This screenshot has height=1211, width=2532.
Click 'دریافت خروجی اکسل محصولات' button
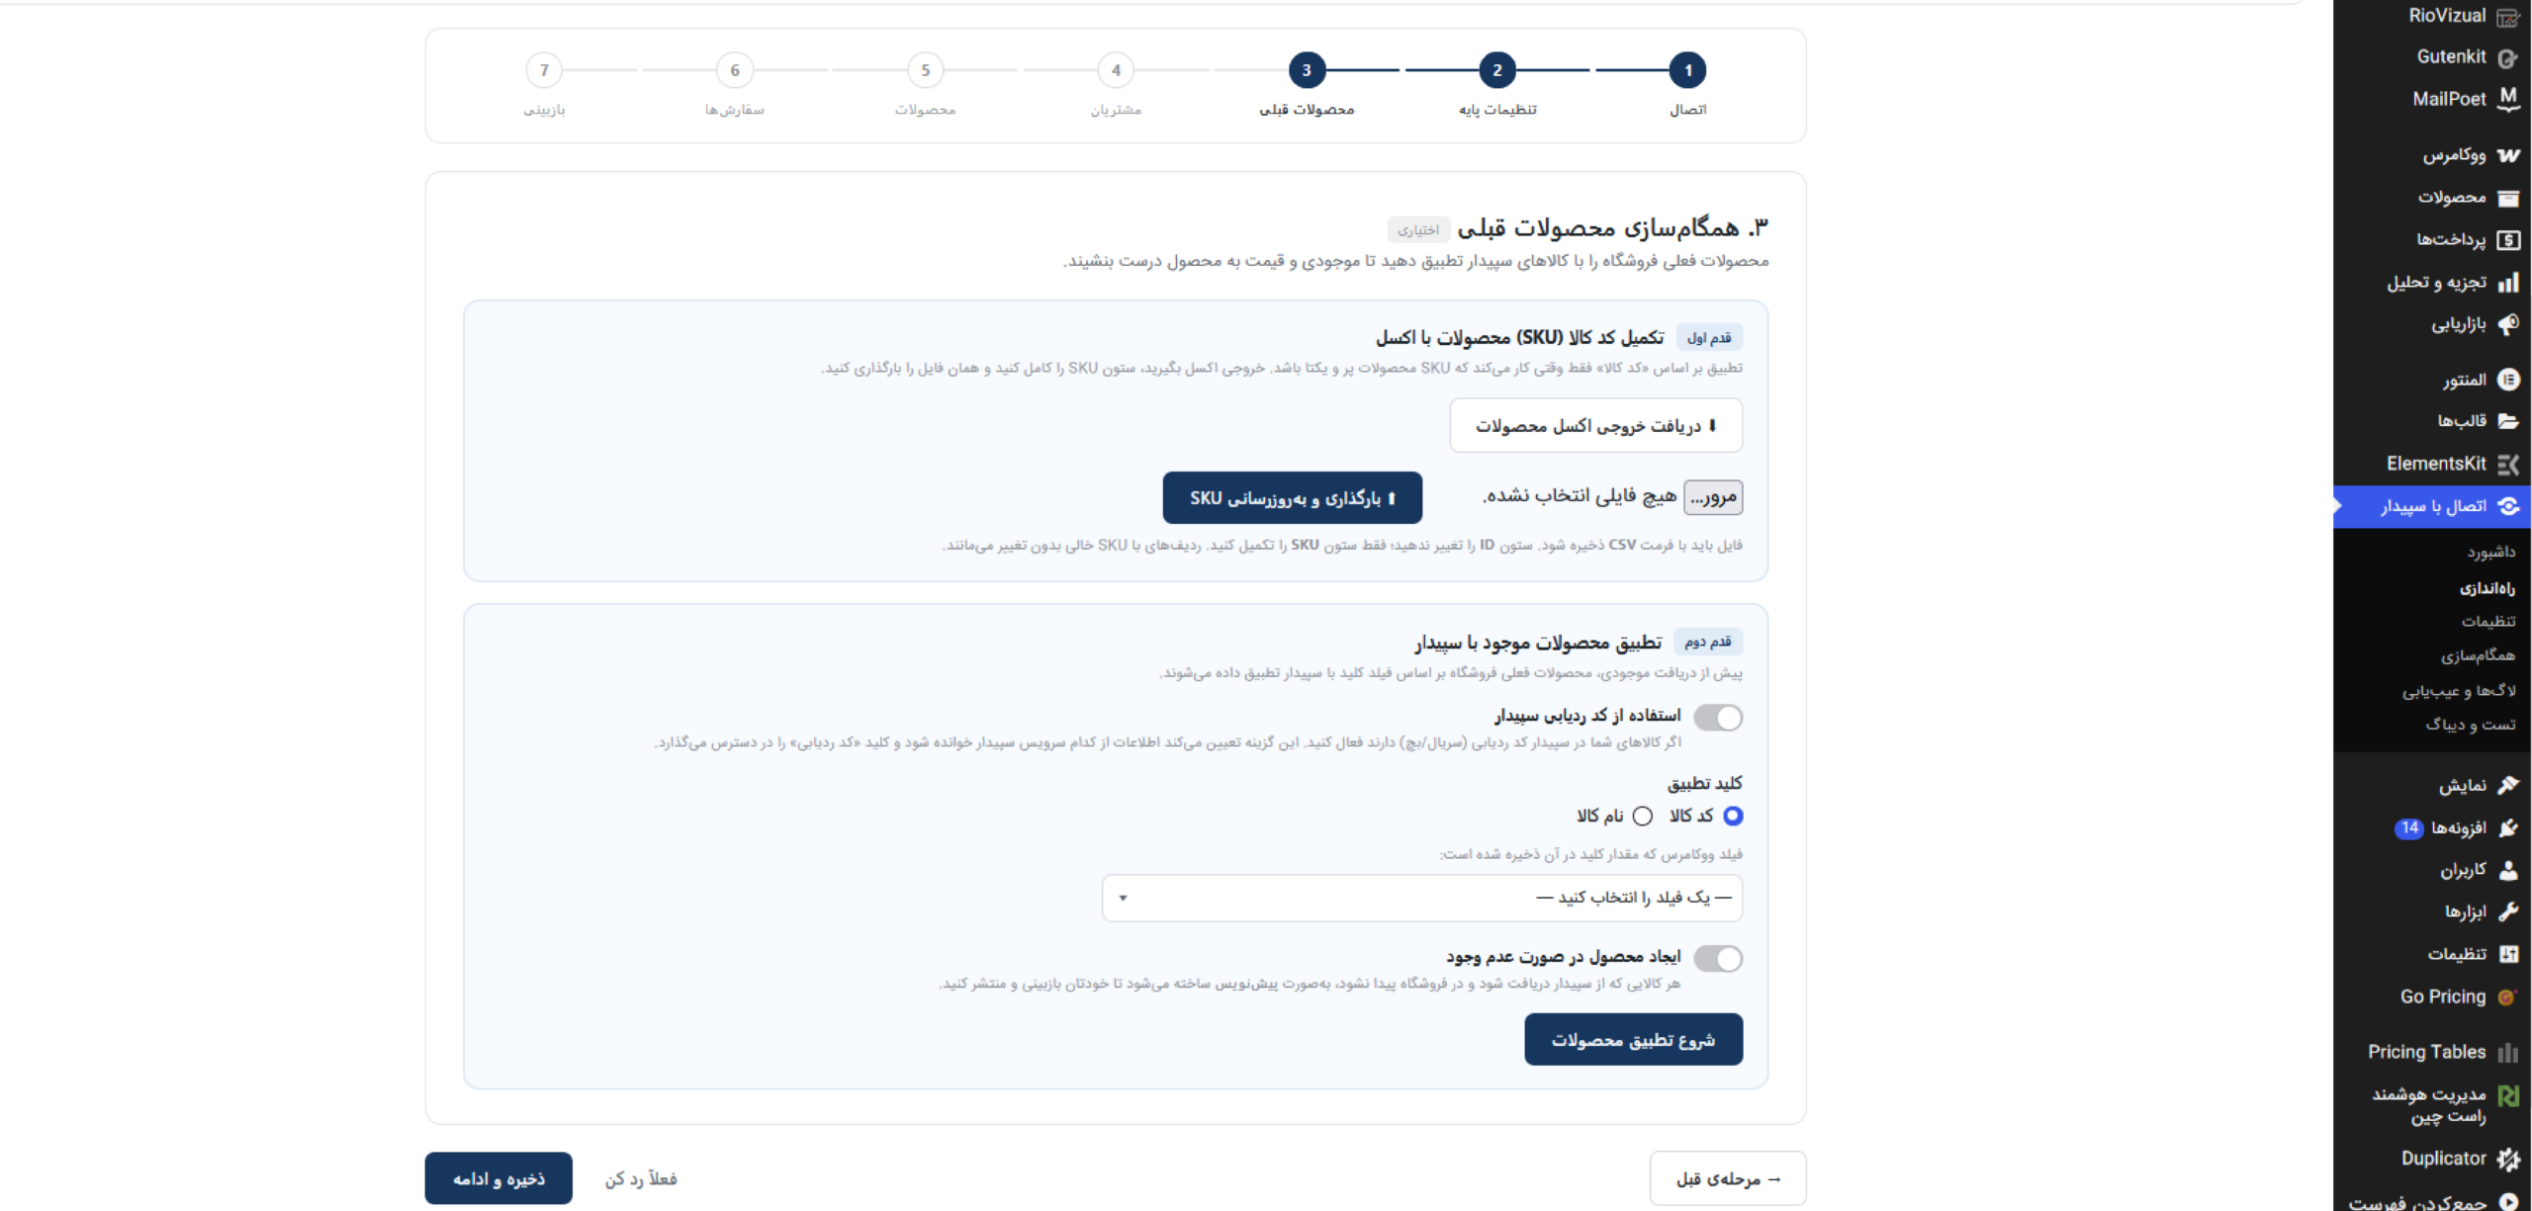tap(1596, 426)
